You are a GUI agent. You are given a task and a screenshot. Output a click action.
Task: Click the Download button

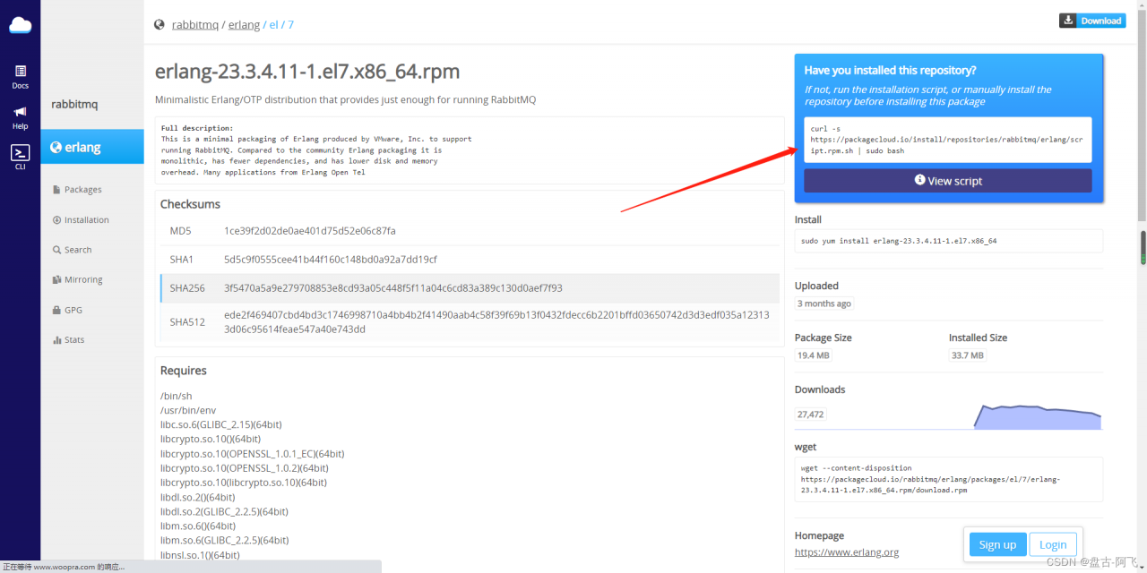[x=1092, y=21]
